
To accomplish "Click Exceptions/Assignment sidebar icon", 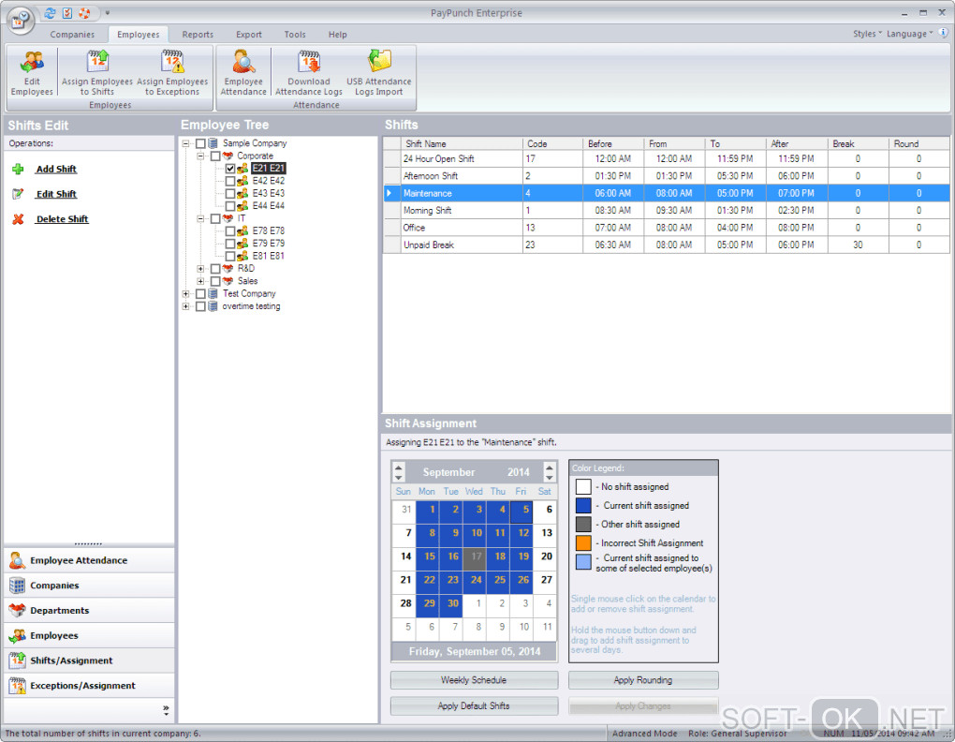I will coord(17,686).
